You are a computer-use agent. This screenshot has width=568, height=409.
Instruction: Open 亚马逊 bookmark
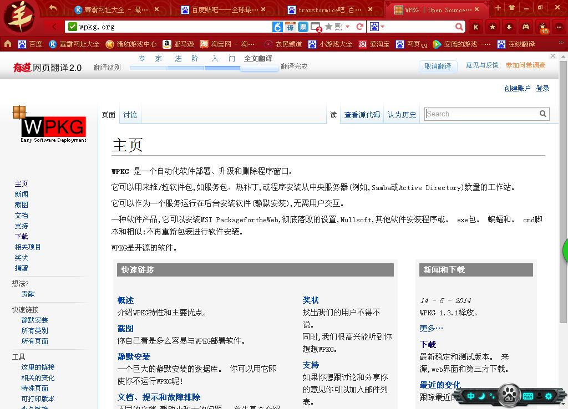(x=178, y=44)
